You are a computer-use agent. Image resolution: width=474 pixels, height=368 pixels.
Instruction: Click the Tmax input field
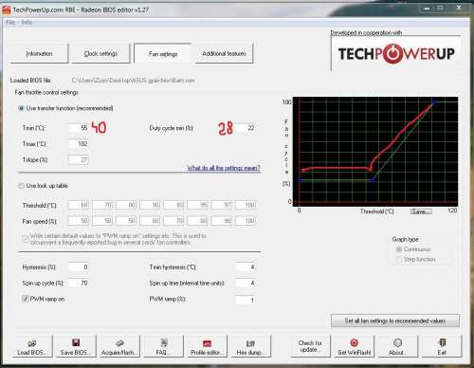click(79, 144)
